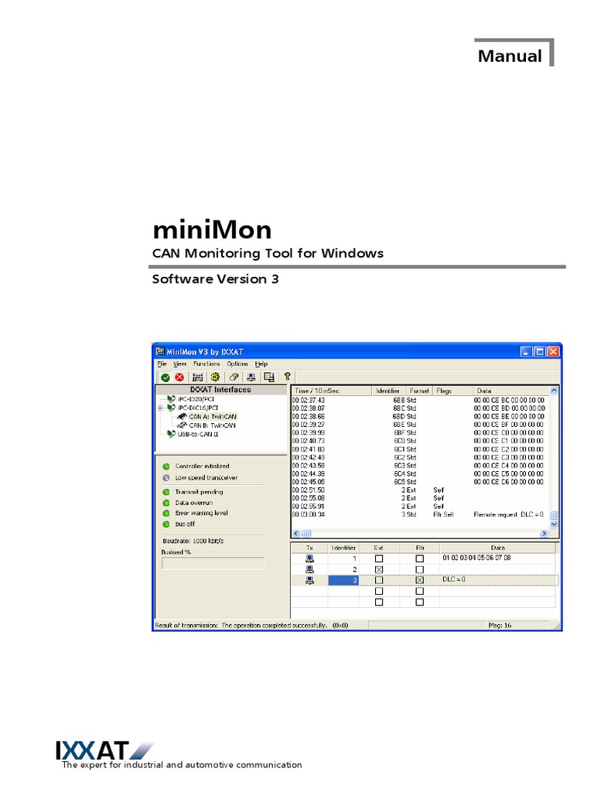The image size is (594, 792).
Task: Click the Tx computer icon for identifier 1
Action: point(309,558)
